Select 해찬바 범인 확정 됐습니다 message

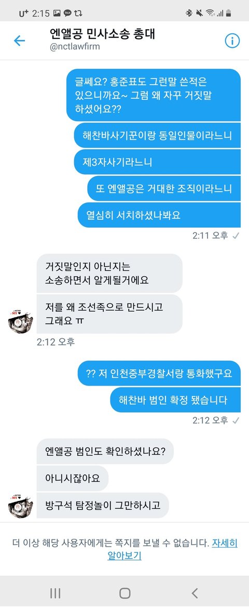175,400
